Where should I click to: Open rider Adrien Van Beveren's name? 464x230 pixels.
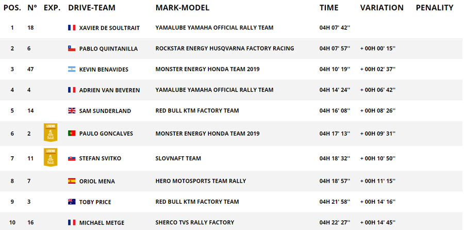tap(109, 90)
